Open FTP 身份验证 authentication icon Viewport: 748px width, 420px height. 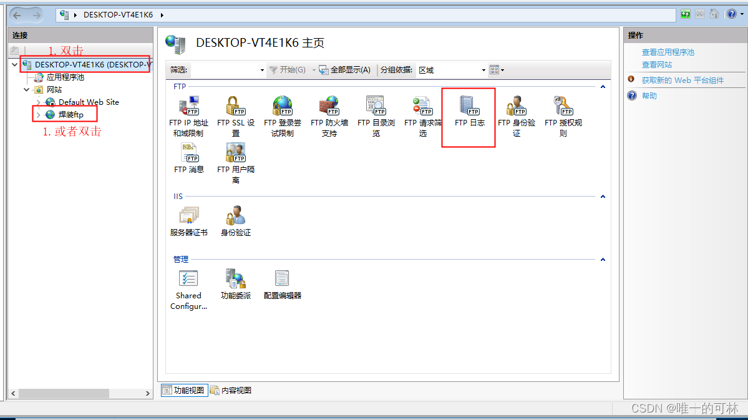pyautogui.click(x=516, y=116)
